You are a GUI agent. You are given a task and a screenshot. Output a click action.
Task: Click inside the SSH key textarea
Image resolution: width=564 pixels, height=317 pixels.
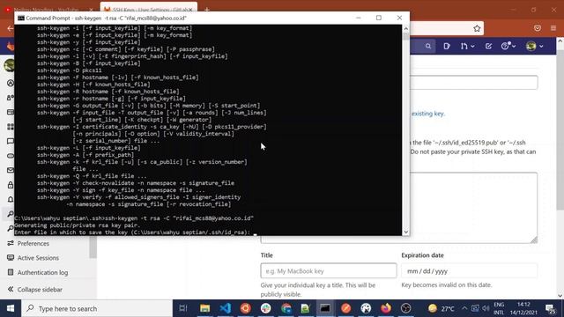473,208
